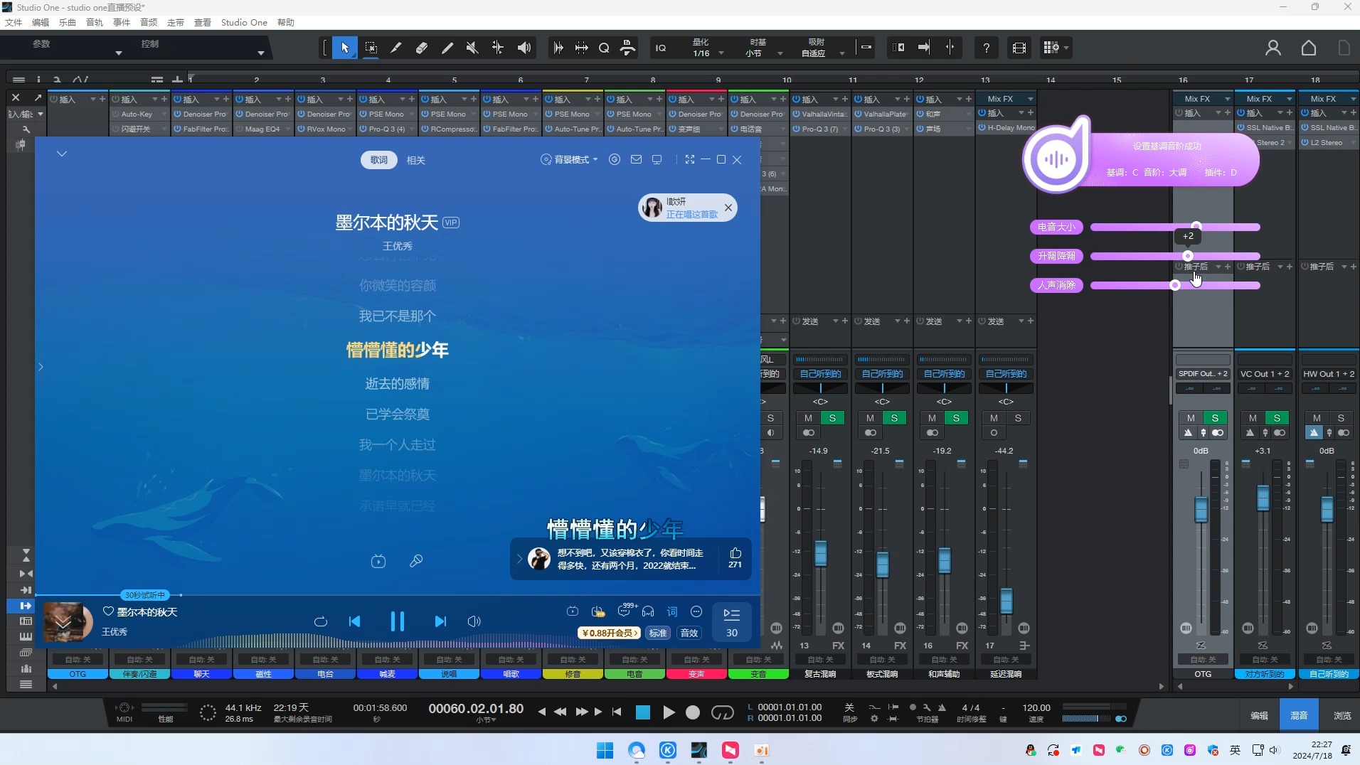Open the help question mark in the toolbar
The width and height of the screenshot is (1360, 765).
click(x=986, y=48)
